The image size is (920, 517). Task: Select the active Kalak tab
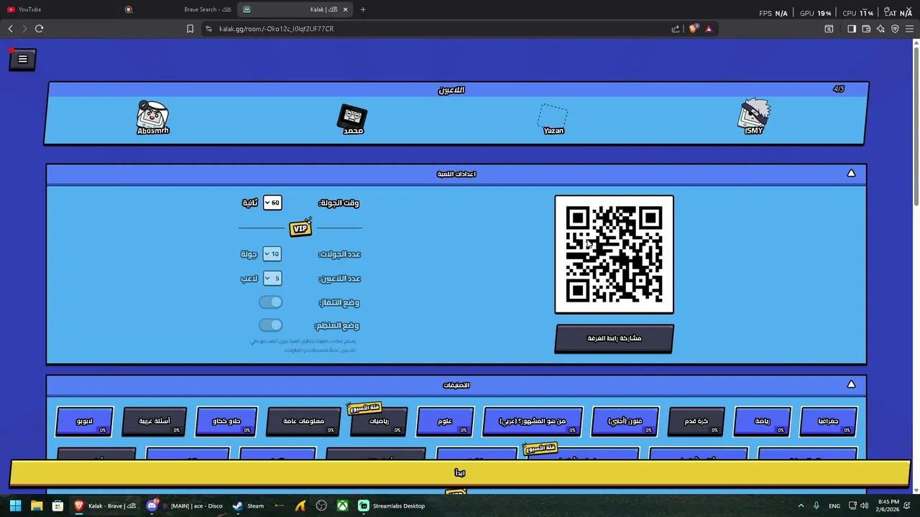pyautogui.click(x=295, y=9)
